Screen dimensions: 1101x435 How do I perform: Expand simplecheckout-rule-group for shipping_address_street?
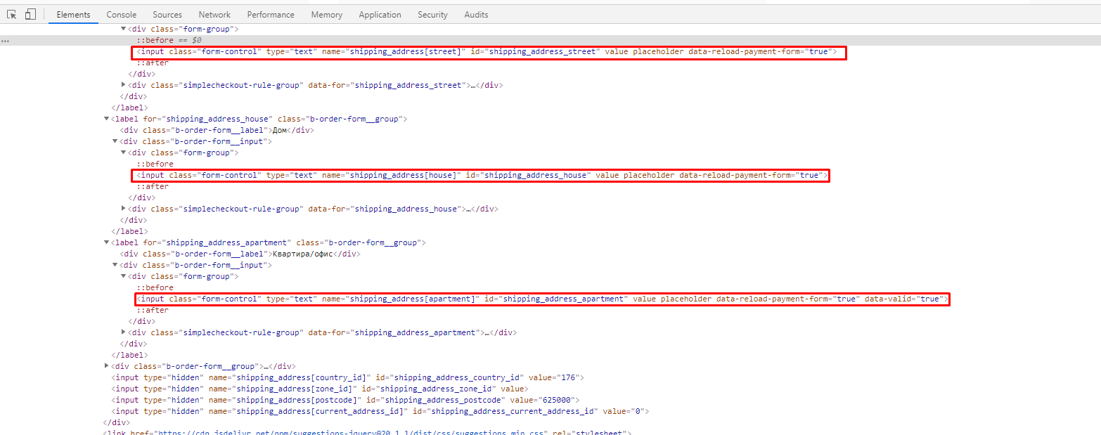tap(124, 85)
